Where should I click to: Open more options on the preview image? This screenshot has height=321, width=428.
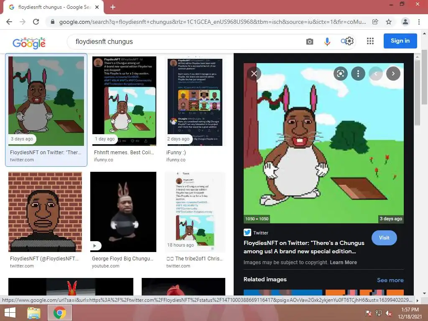(358, 74)
